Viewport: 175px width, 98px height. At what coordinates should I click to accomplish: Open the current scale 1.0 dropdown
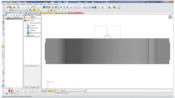[10, 10]
